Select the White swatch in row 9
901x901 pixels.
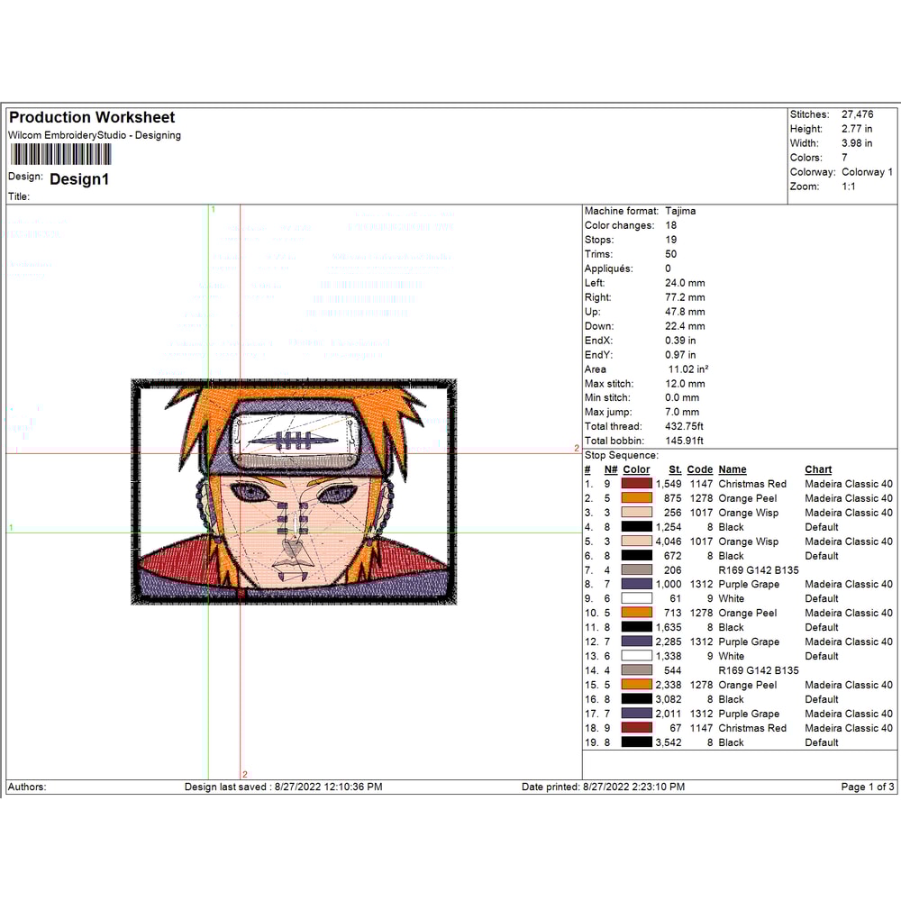pyautogui.click(x=636, y=598)
